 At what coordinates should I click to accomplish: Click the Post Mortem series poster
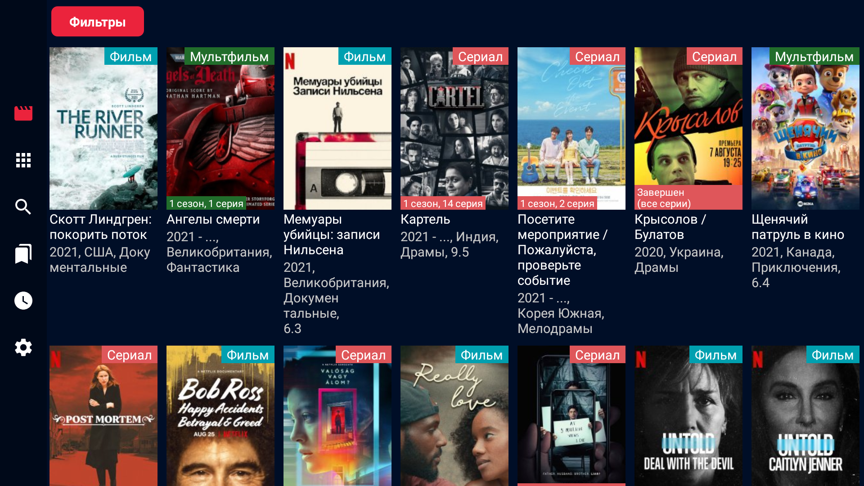103,416
